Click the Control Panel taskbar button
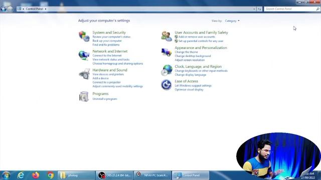321x180 pixels. click(x=191, y=175)
